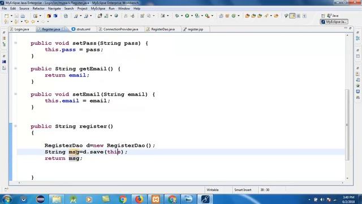The height and width of the screenshot is (204, 362).
Task: Click the 'return msg;' line
Action: [x=63, y=159]
